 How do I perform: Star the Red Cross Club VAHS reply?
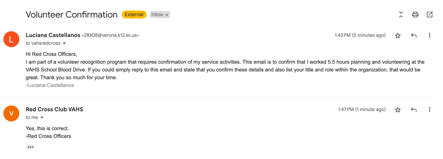(x=398, y=110)
